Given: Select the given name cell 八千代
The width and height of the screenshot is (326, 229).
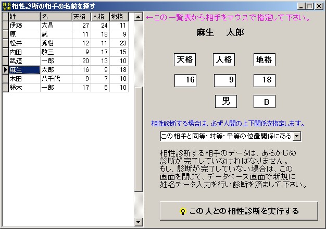Looking at the screenshot, I should tap(56, 79).
